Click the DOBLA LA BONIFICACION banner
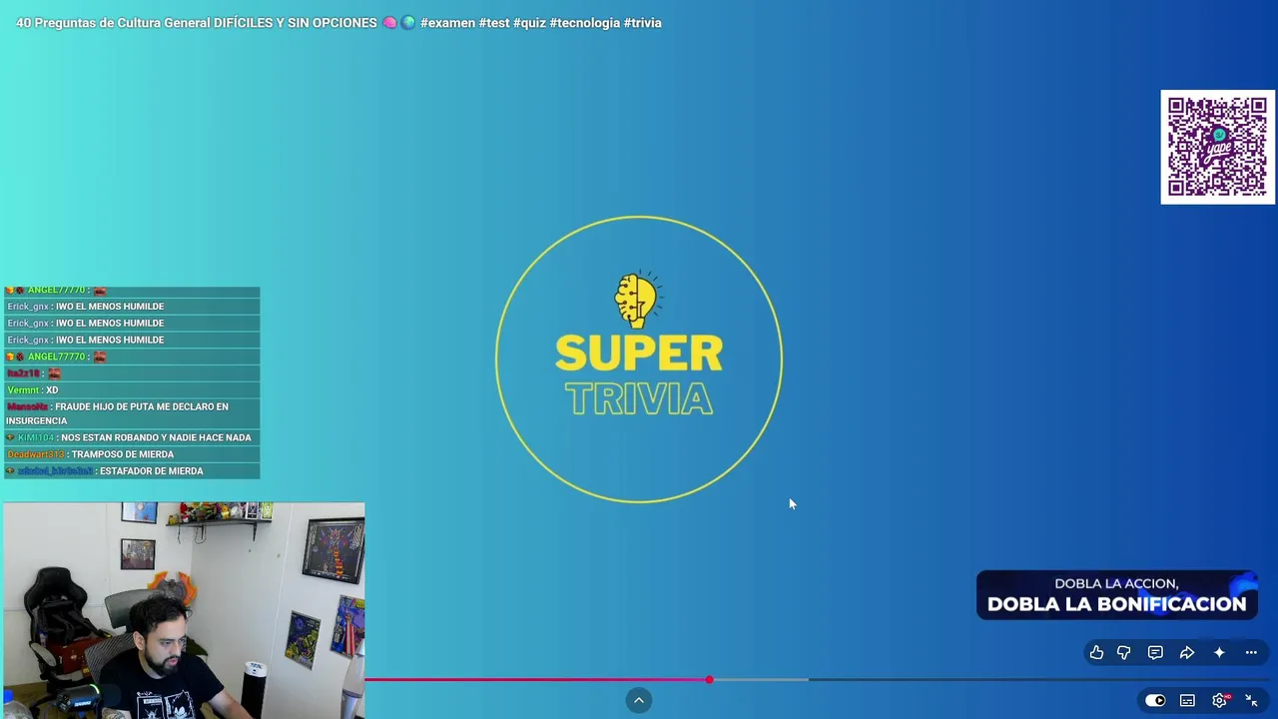This screenshot has height=719, width=1278. [1117, 595]
